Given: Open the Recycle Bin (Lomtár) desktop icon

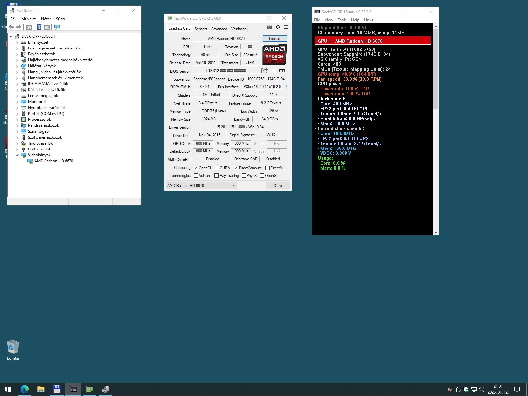Looking at the screenshot, I should 13,350.
